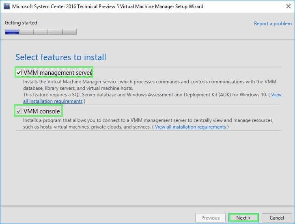Image resolution: width=295 pixels, height=224 pixels.
Task: Click the third progress step segment
Action: coord(41,32)
